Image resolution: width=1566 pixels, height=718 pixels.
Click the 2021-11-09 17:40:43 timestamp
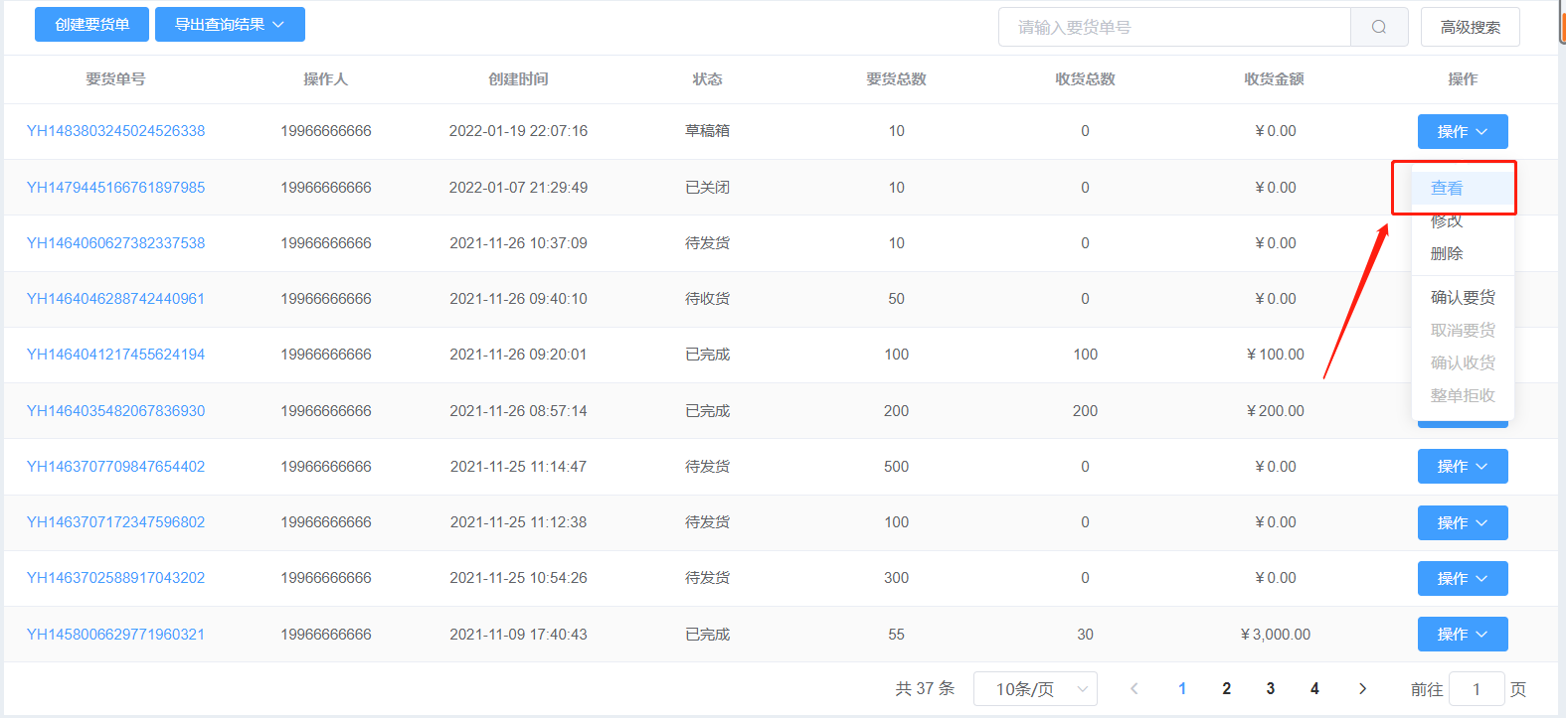(x=518, y=635)
